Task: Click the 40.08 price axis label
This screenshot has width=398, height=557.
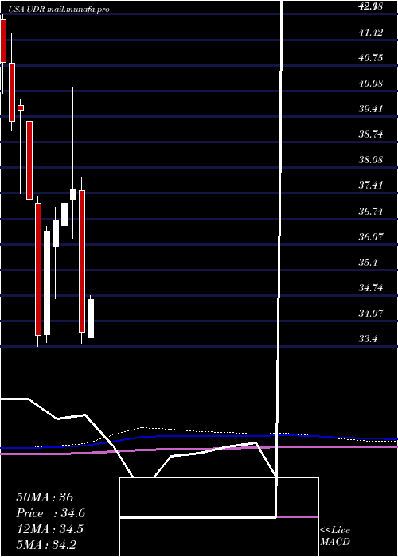Action: click(371, 84)
